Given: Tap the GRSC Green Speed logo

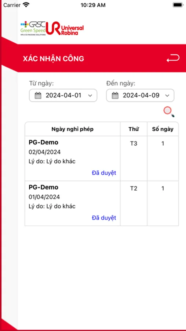Looking at the screenshot, I should click(33, 28).
